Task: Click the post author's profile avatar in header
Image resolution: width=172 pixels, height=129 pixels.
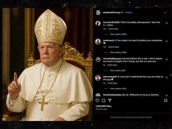Action: click(98, 12)
